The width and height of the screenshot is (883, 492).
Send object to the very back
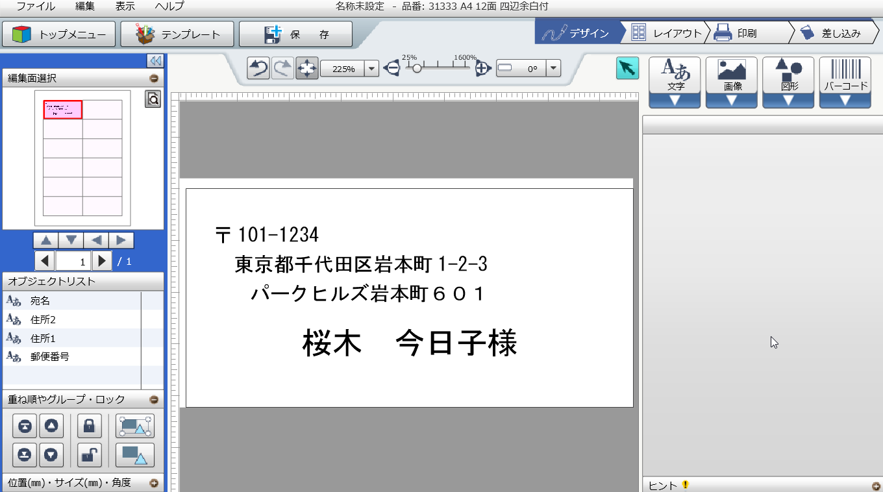(x=25, y=454)
